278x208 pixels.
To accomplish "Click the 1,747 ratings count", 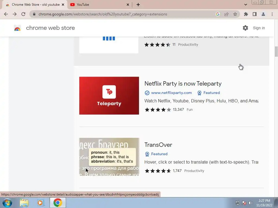I will pyautogui.click(x=177, y=171).
